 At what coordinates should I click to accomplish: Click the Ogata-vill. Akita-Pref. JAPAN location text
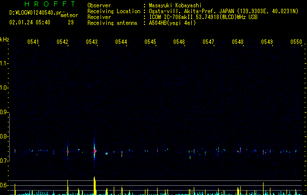(224, 11)
